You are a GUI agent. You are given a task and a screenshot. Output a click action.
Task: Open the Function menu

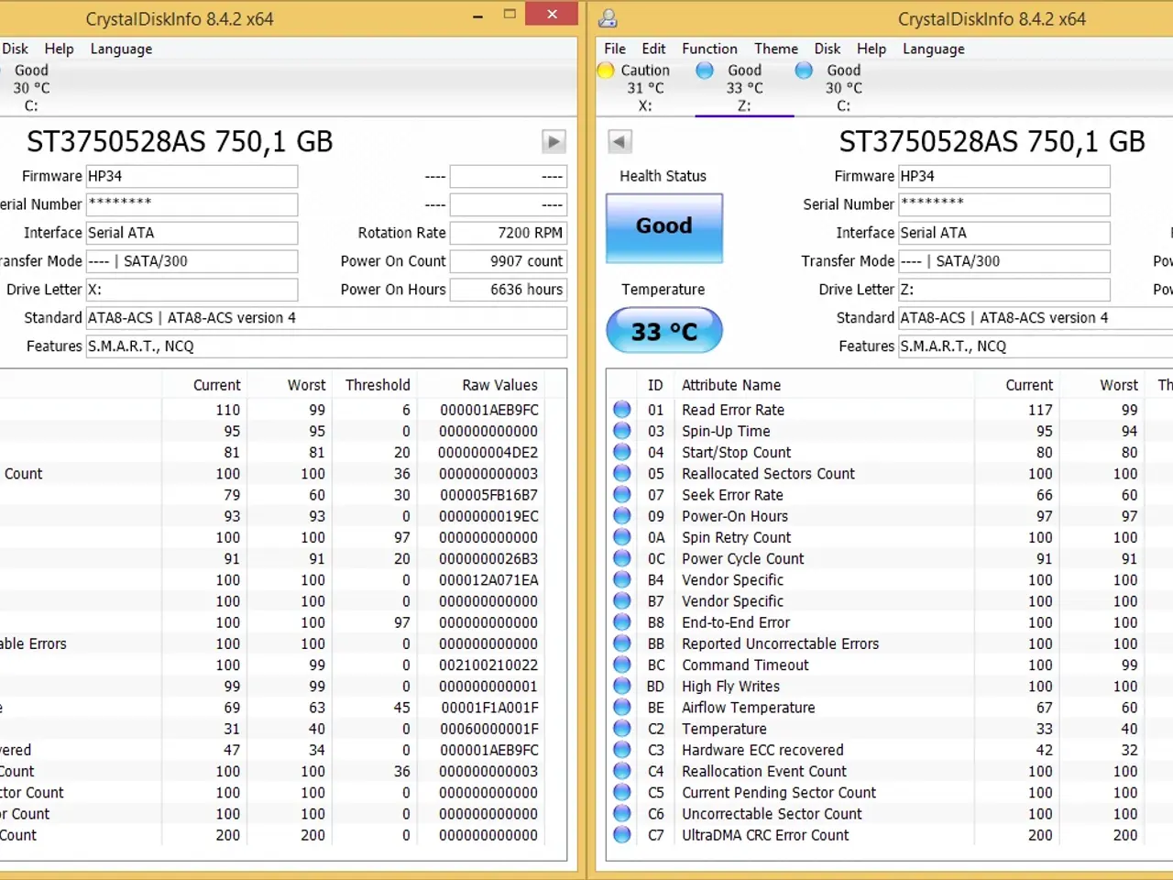click(709, 49)
